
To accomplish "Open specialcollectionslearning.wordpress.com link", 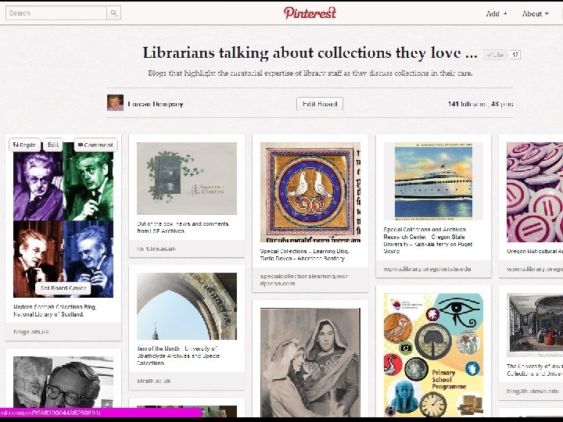I will coord(303,280).
